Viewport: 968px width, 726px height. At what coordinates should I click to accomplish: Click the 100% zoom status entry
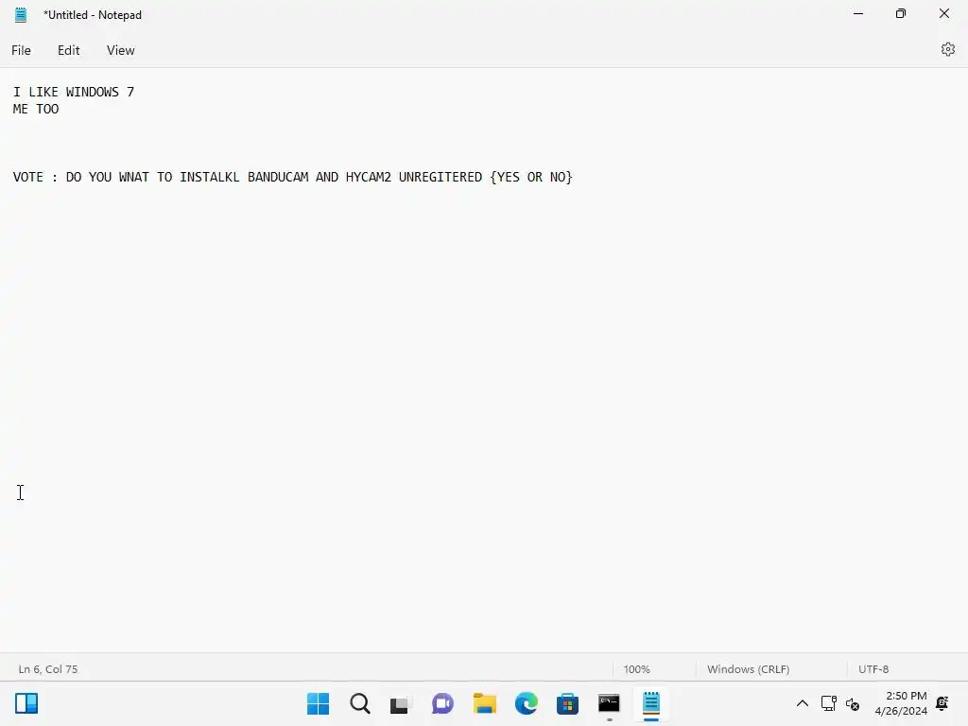point(636,669)
